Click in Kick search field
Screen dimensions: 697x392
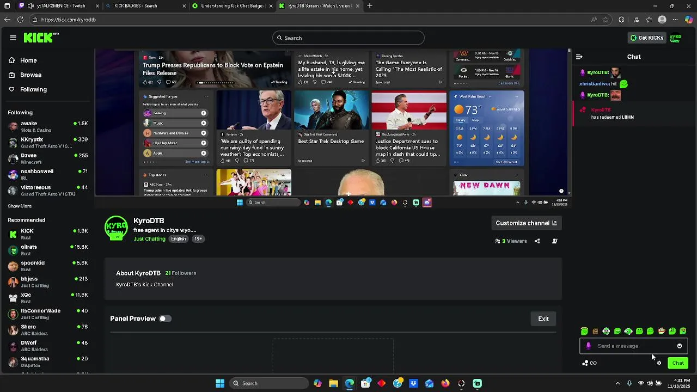click(x=348, y=38)
